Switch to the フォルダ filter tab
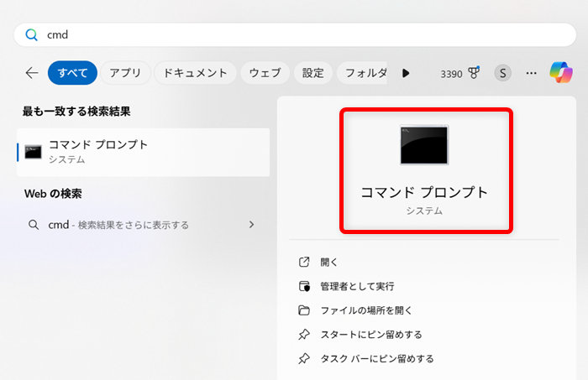 point(363,73)
